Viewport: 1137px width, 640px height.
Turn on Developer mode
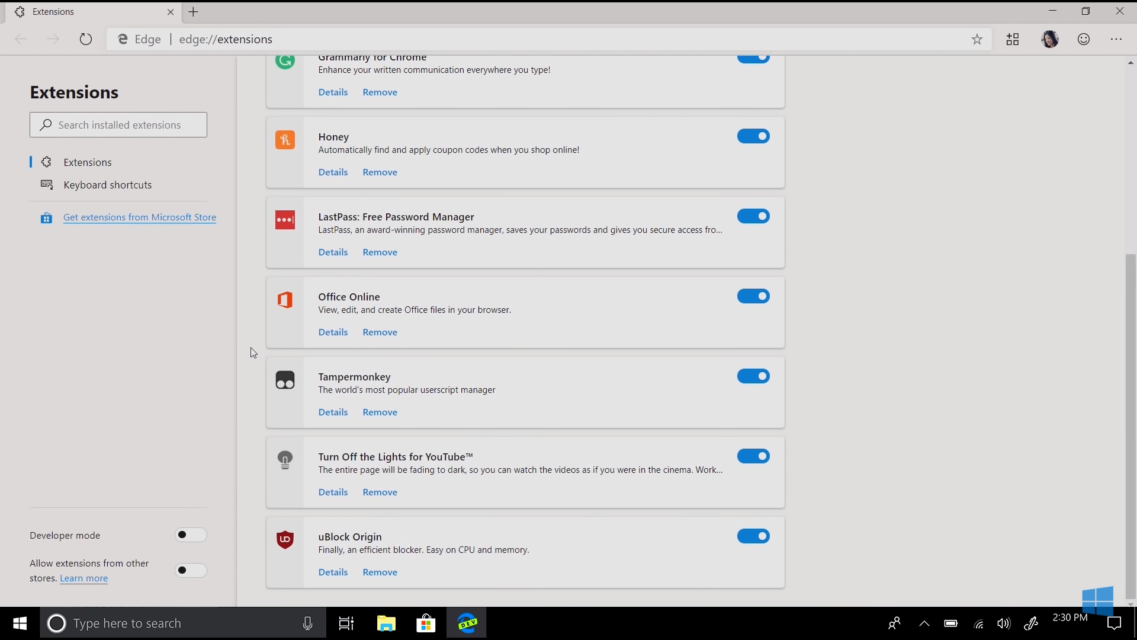[x=191, y=535]
